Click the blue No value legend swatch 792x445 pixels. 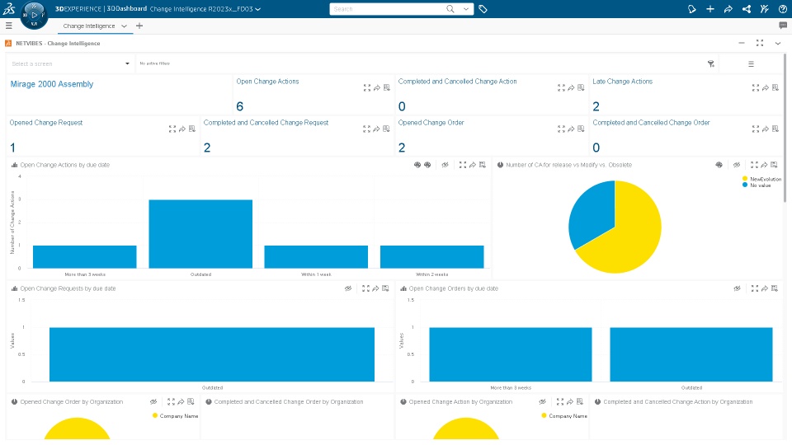coord(744,185)
